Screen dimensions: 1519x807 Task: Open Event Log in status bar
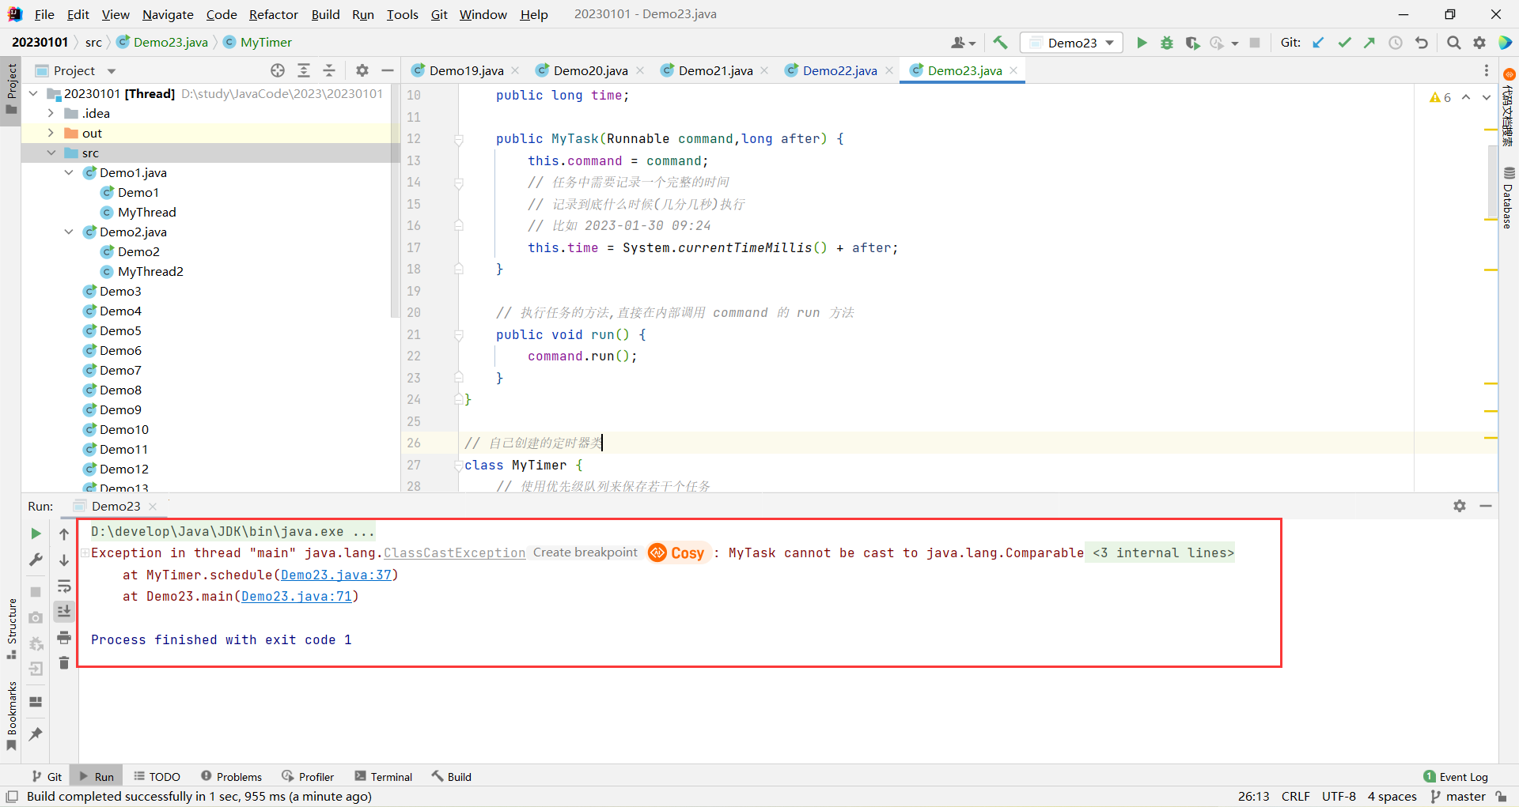click(x=1455, y=777)
